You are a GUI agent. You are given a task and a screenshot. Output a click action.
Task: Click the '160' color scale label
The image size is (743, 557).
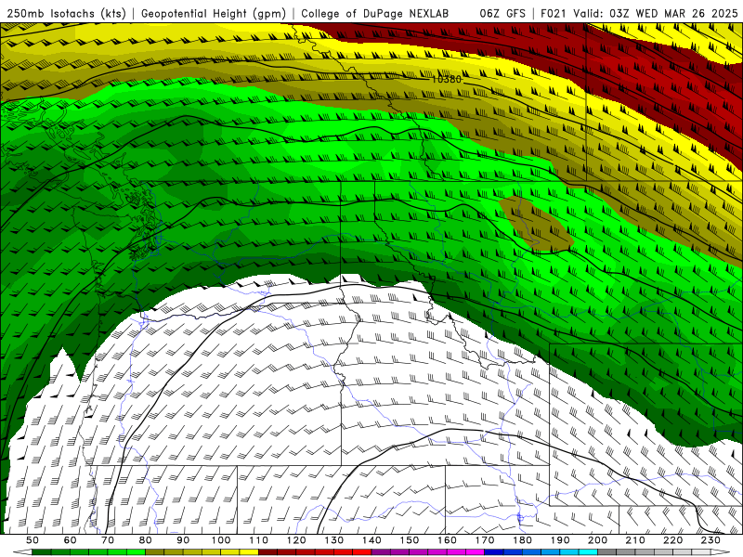(x=448, y=540)
